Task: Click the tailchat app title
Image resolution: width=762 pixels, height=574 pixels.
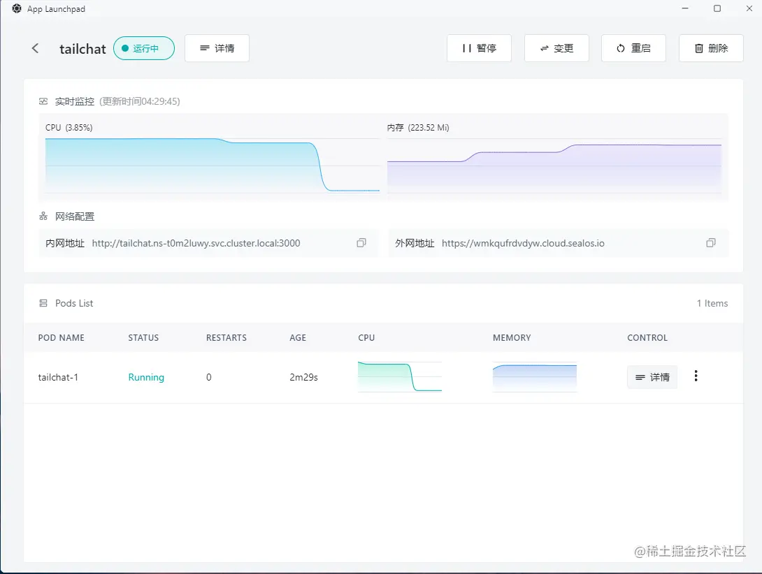Action: tap(82, 49)
